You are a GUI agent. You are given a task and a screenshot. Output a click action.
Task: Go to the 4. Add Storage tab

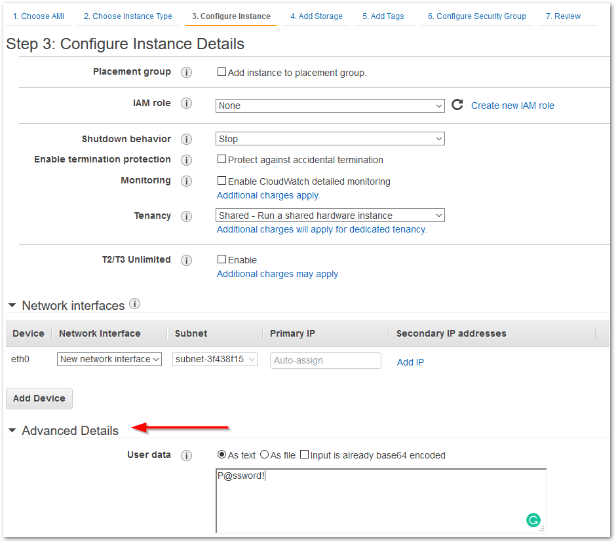tap(316, 16)
